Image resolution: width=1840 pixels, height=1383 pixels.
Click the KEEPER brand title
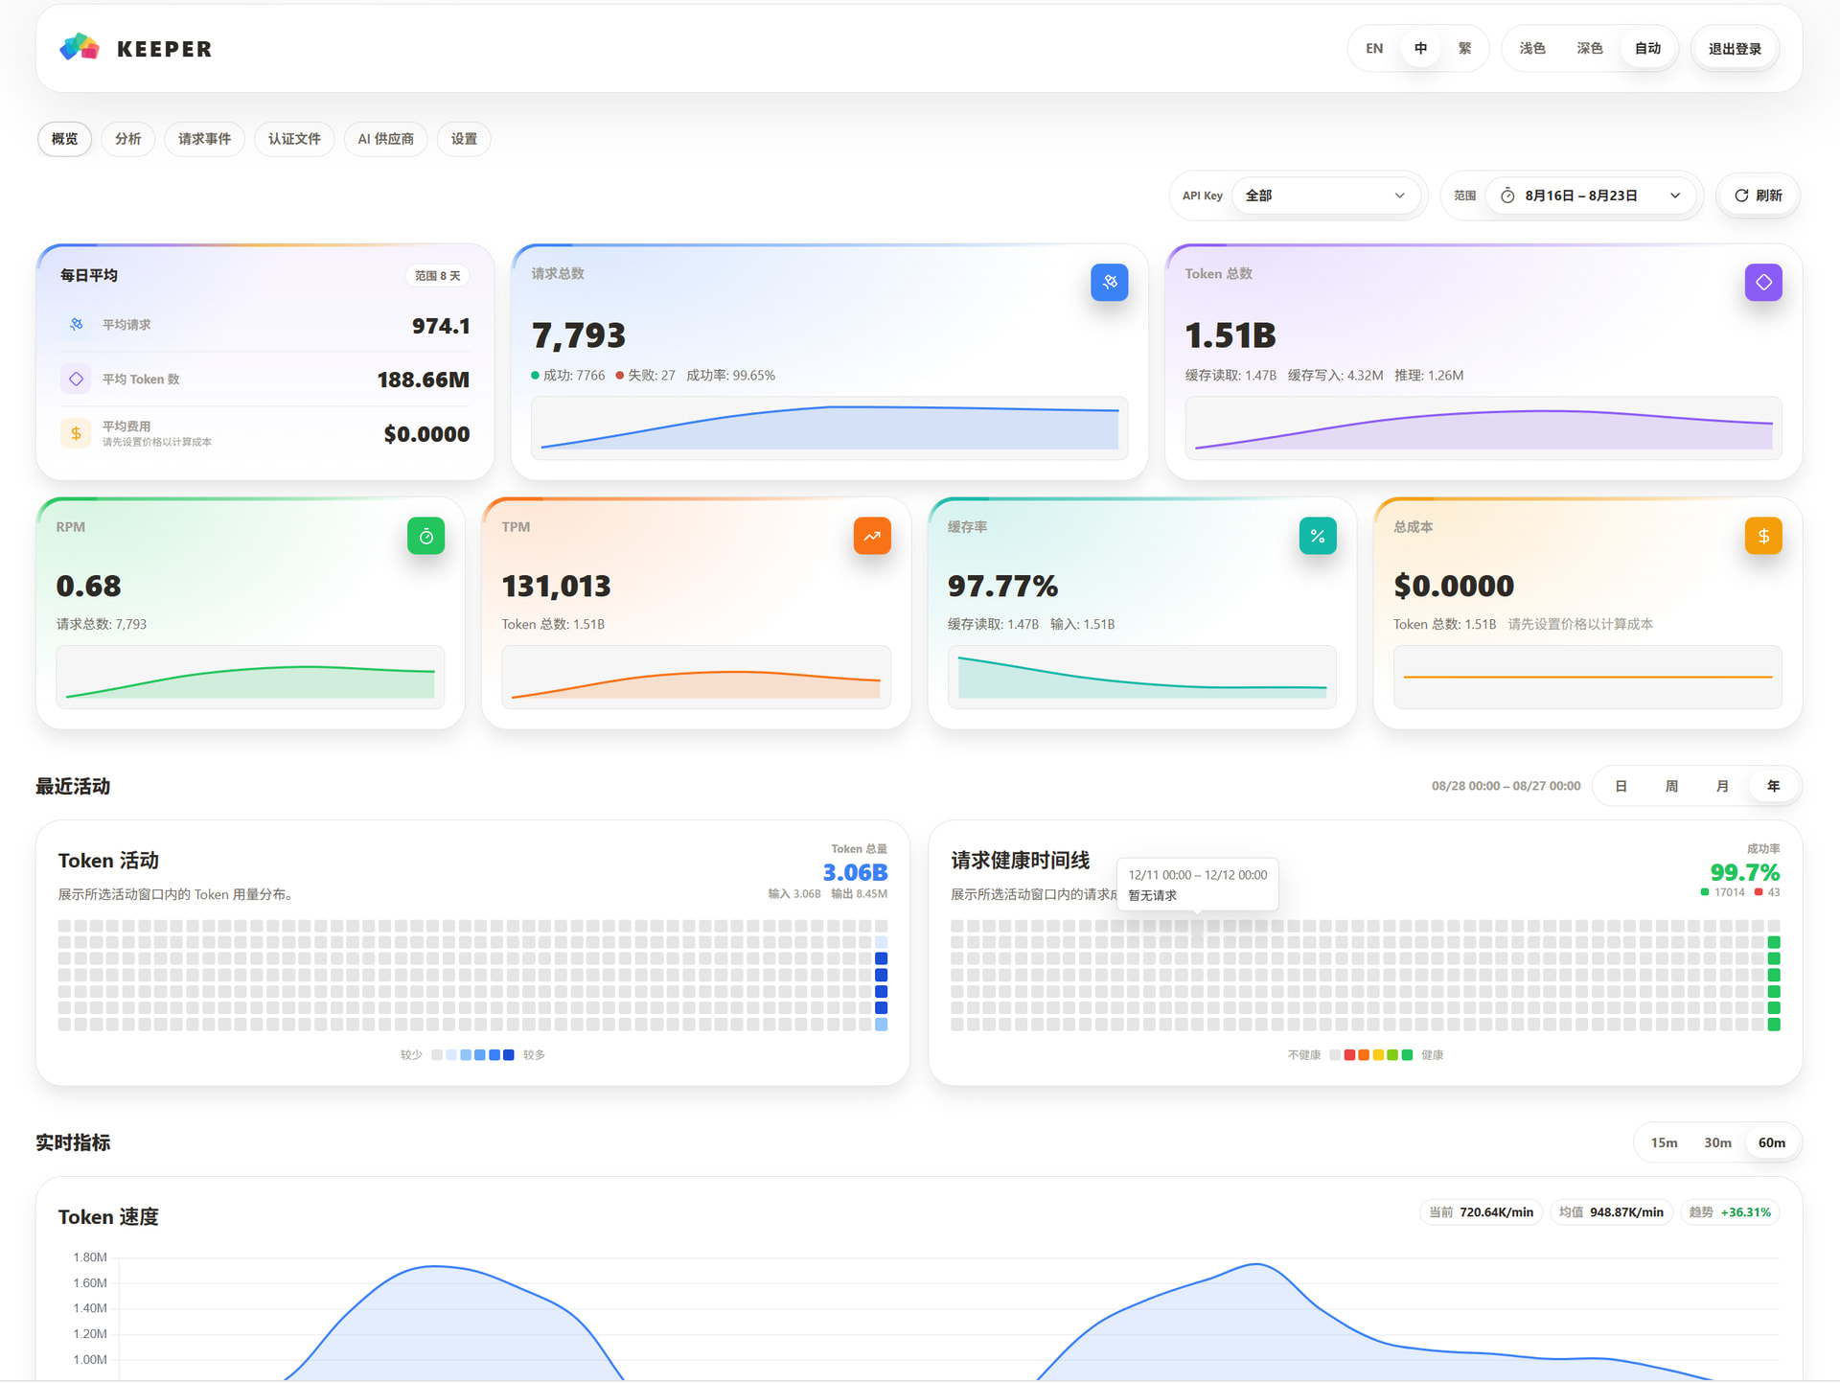(164, 49)
